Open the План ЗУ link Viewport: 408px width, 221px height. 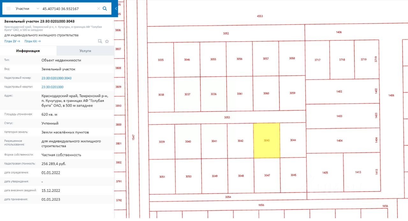click(x=12, y=41)
